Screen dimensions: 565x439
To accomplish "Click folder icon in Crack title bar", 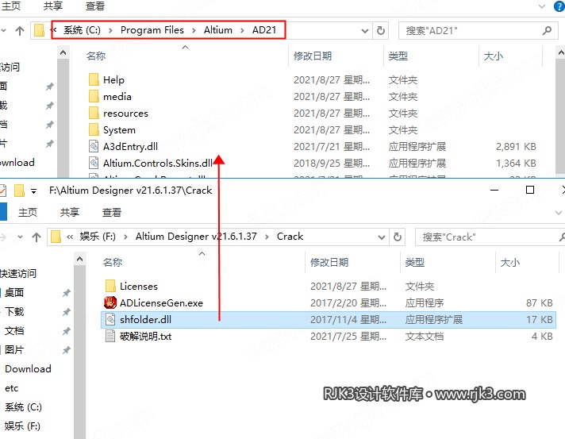I will [19, 191].
